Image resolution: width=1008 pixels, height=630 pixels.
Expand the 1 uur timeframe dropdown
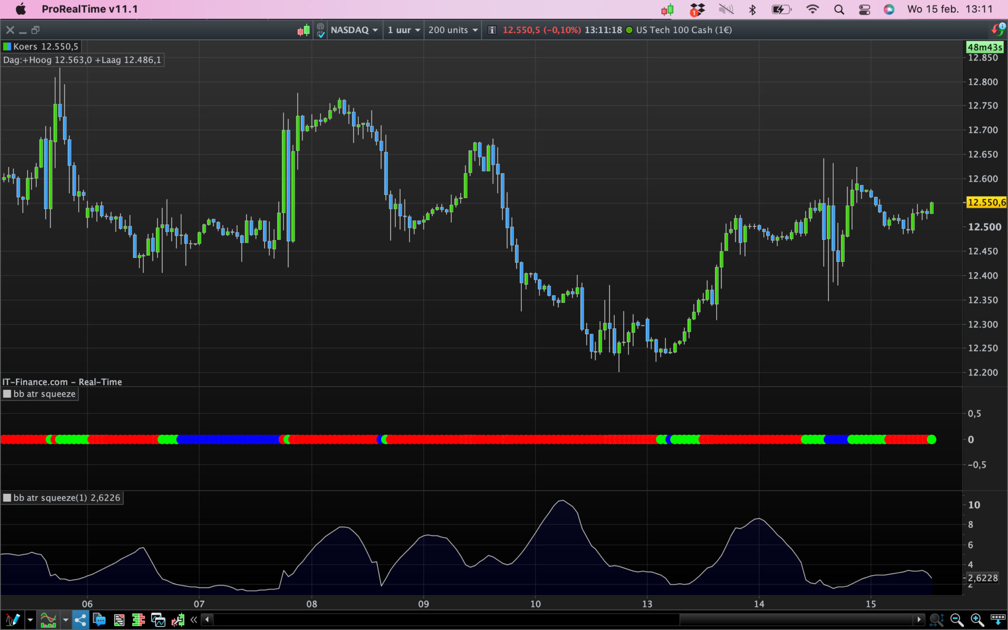404,30
